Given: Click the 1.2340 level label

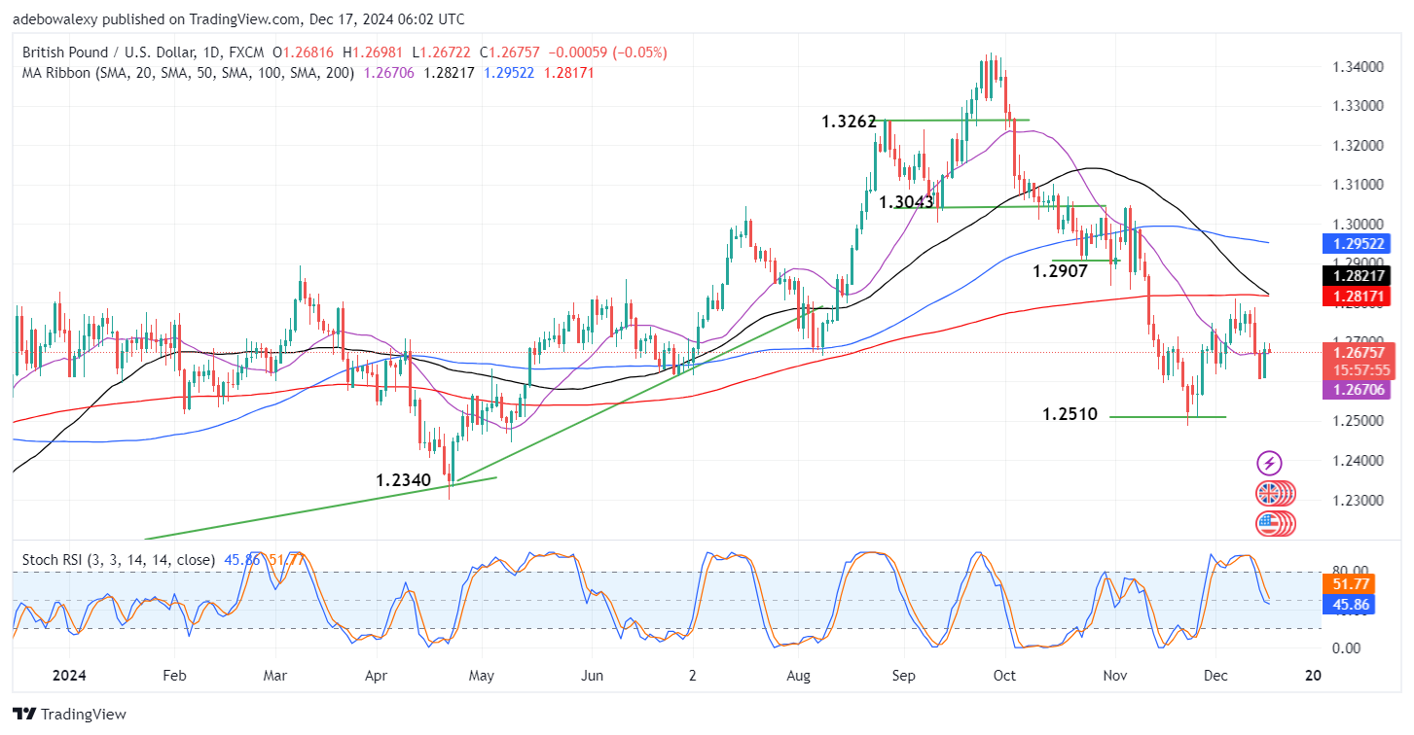Looking at the screenshot, I should point(405,480).
